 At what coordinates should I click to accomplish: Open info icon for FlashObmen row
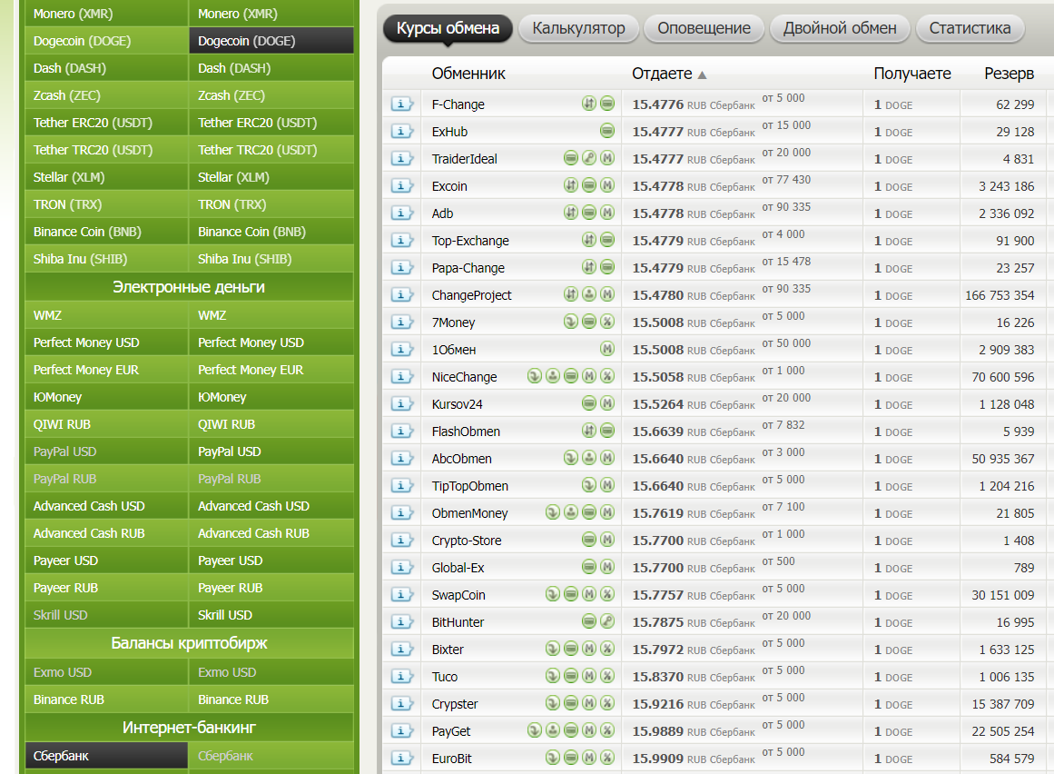coord(401,431)
